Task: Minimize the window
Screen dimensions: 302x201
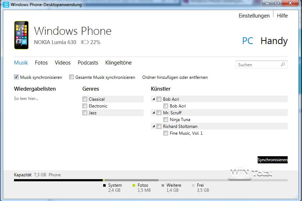Action: pyautogui.click(x=267, y=3)
